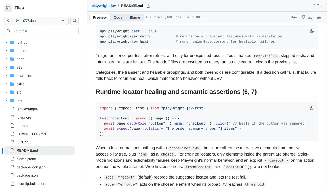Viewport: 331px width, 186px height.
Task: Expand the test folder
Action: (6, 100)
